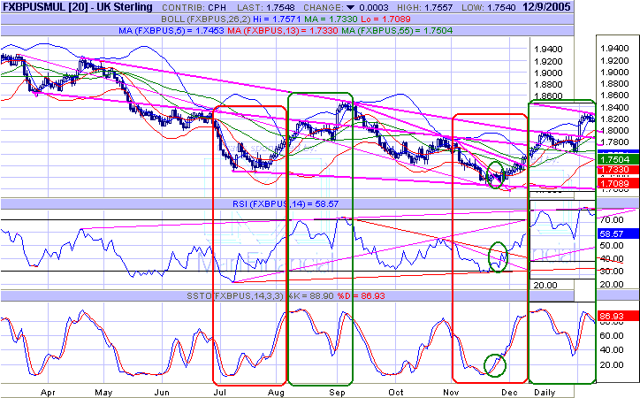Select the 30.00 level on the RSI axis

612,271
